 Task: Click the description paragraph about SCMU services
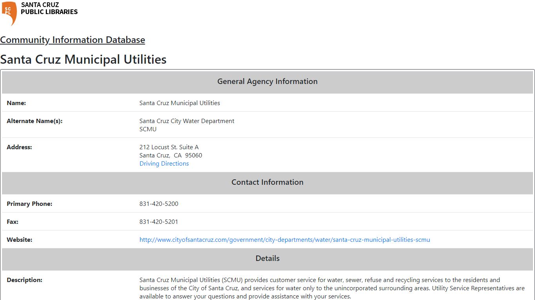pos(332,288)
